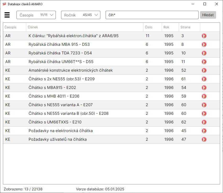Open DuckDuckGo icon for Číhátko s MBA915 row
The height and width of the screenshot is (193, 223).
pos(204,88)
